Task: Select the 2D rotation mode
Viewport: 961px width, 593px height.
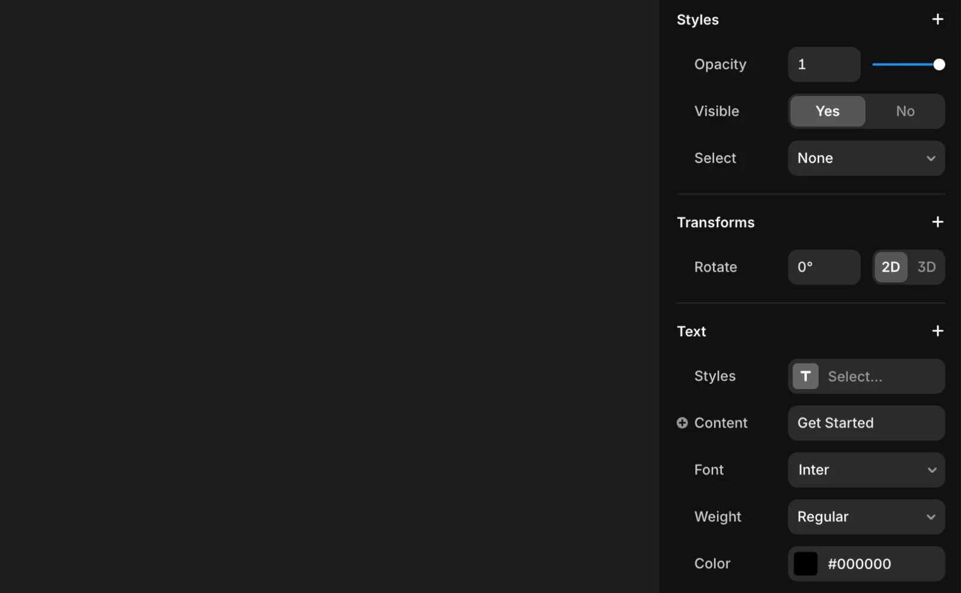Action: tap(891, 267)
